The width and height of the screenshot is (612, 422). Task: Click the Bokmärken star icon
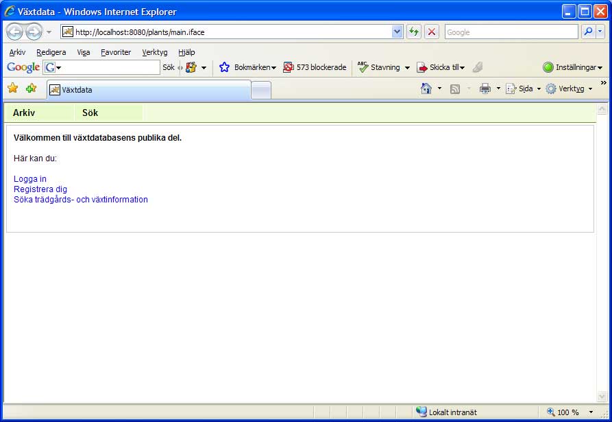point(224,67)
